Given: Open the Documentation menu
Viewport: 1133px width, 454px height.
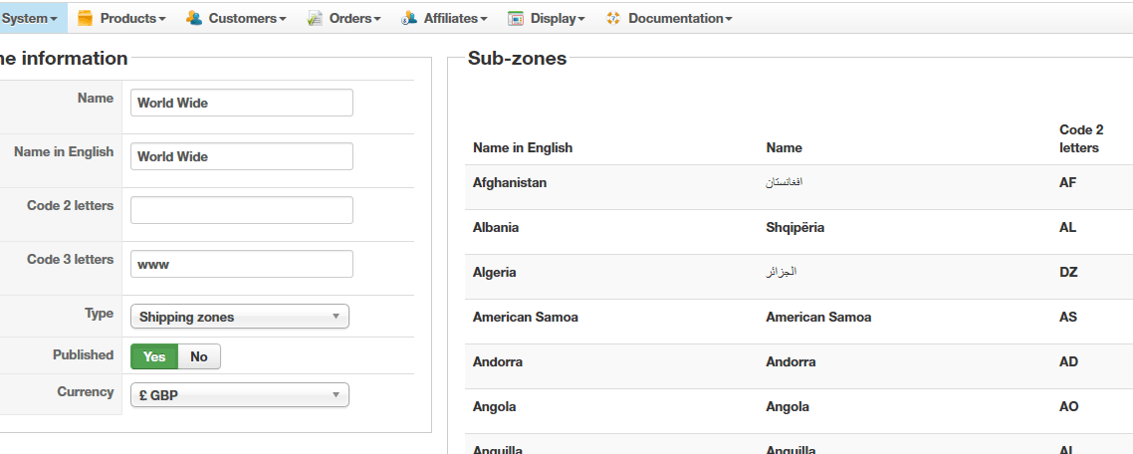Looking at the screenshot, I should 680,18.
